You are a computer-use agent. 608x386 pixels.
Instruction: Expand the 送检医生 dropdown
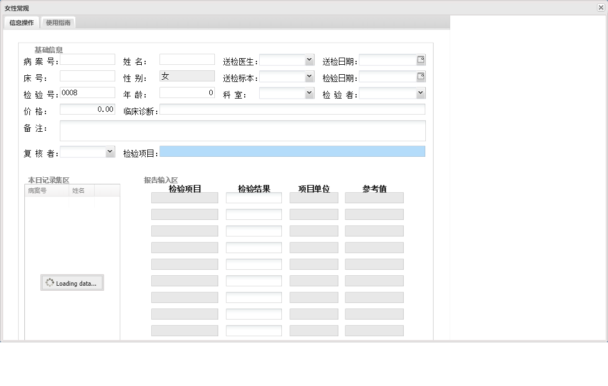tap(310, 59)
